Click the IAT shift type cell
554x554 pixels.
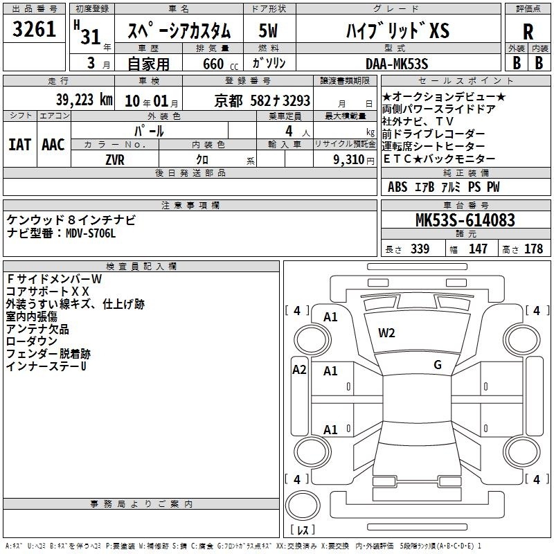point(21,145)
